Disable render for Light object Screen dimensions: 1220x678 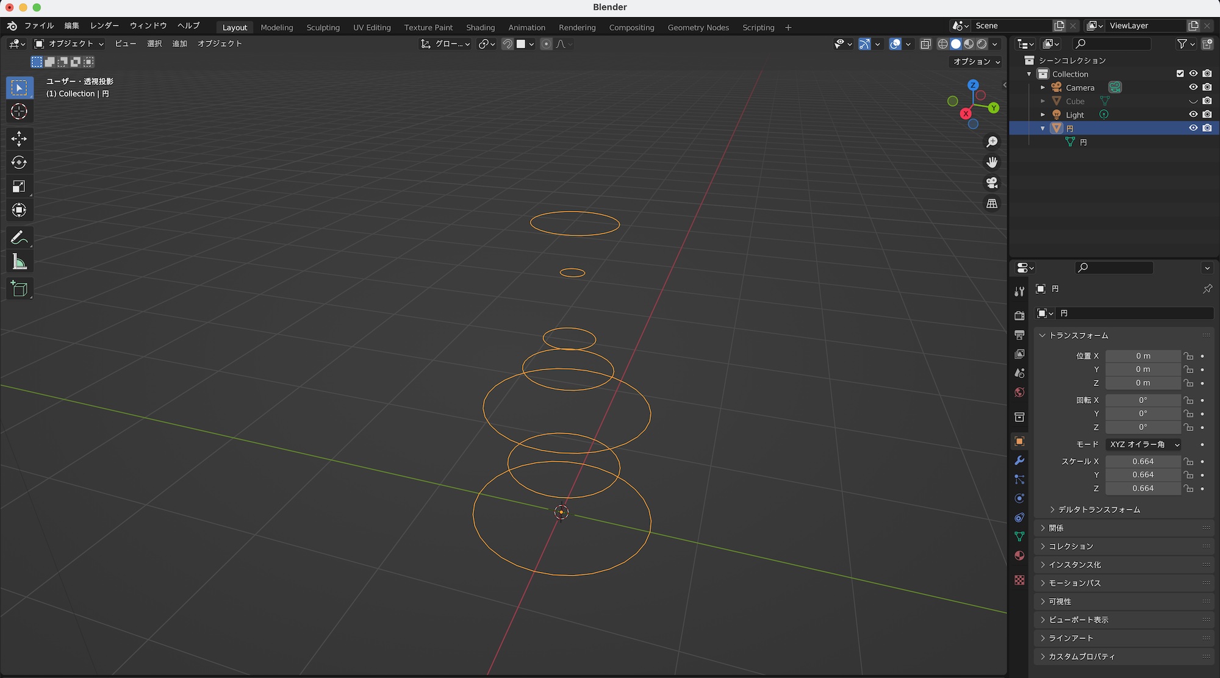1207,115
